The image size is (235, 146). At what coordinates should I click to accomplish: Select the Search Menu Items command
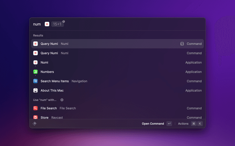117,81
